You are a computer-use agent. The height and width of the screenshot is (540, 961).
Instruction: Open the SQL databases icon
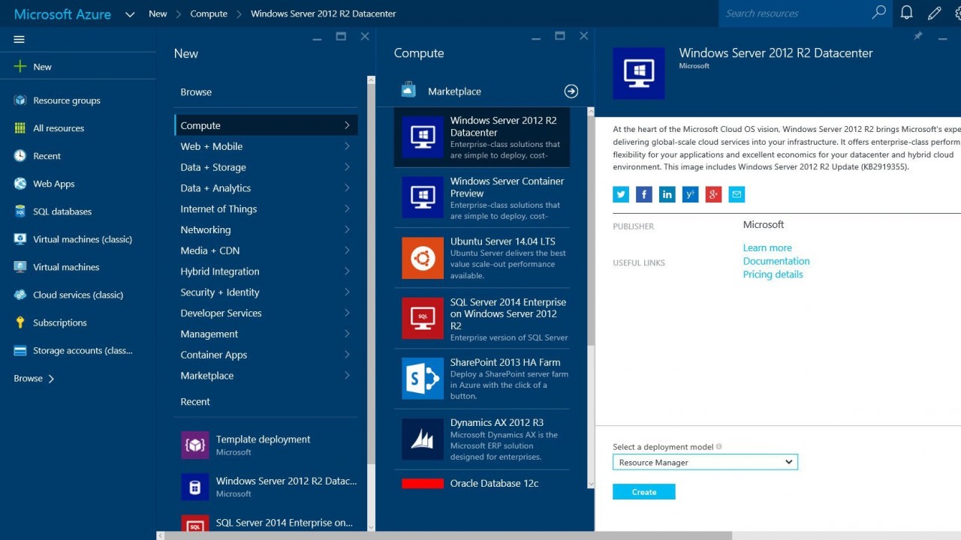[20, 211]
